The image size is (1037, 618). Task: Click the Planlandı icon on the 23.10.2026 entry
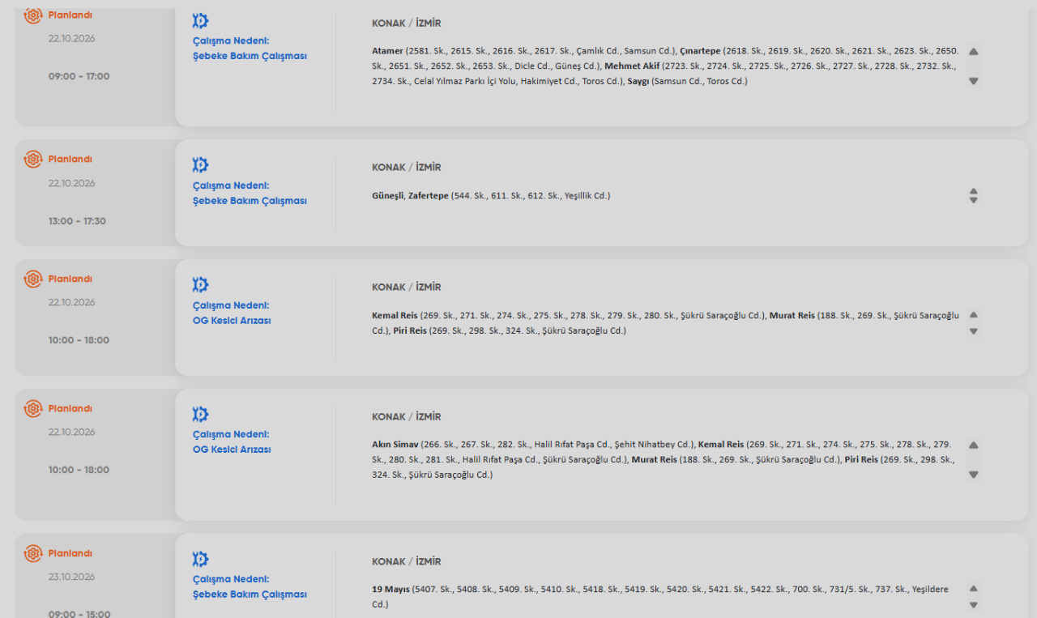click(33, 553)
